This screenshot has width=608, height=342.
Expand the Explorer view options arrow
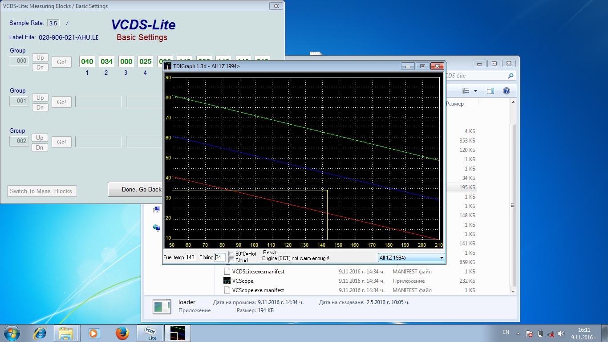coord(475,91)
